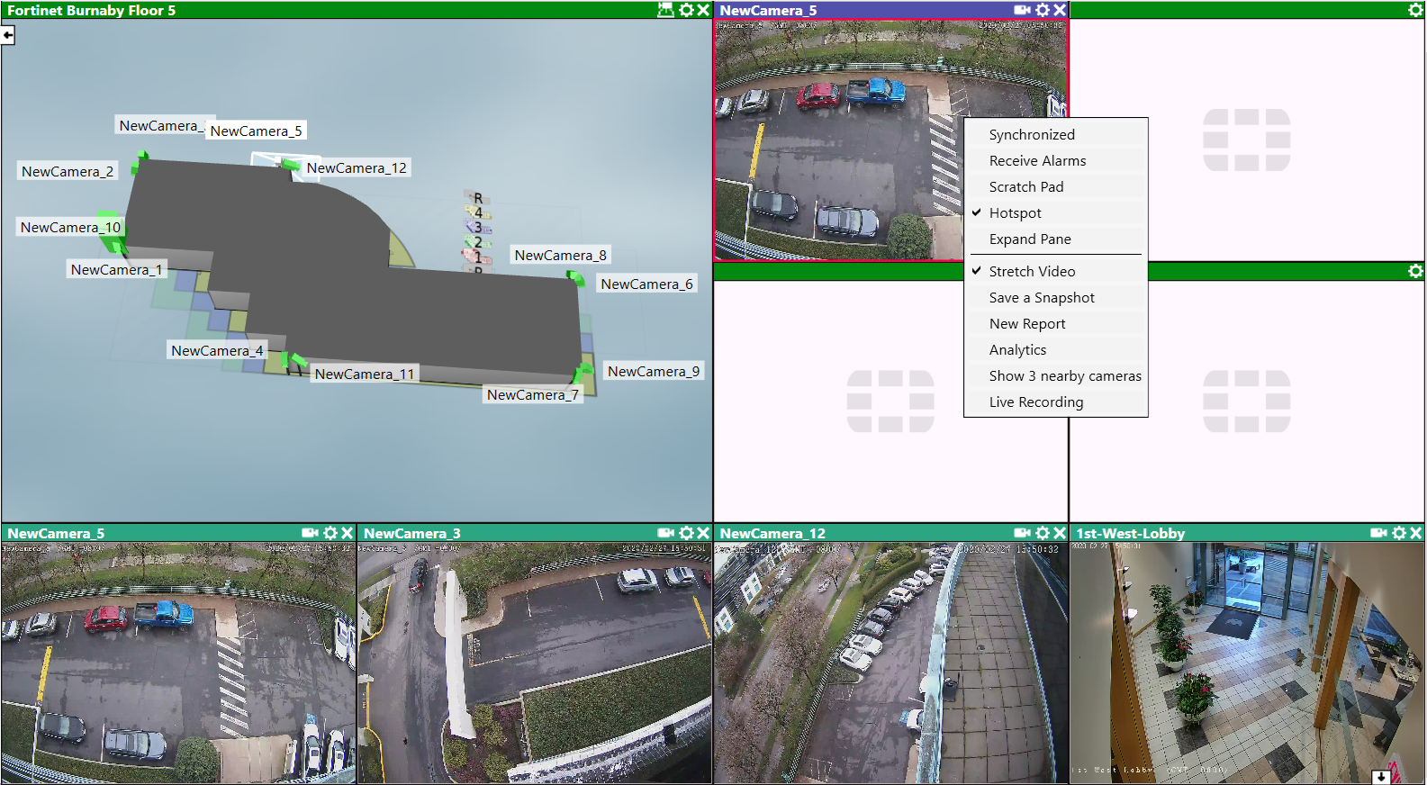Open gear settings of NewCamera_3 pane
This screenshot has width=1427, height=785.
click(x=687, y=533)
